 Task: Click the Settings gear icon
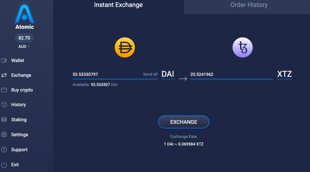[4, 135]
